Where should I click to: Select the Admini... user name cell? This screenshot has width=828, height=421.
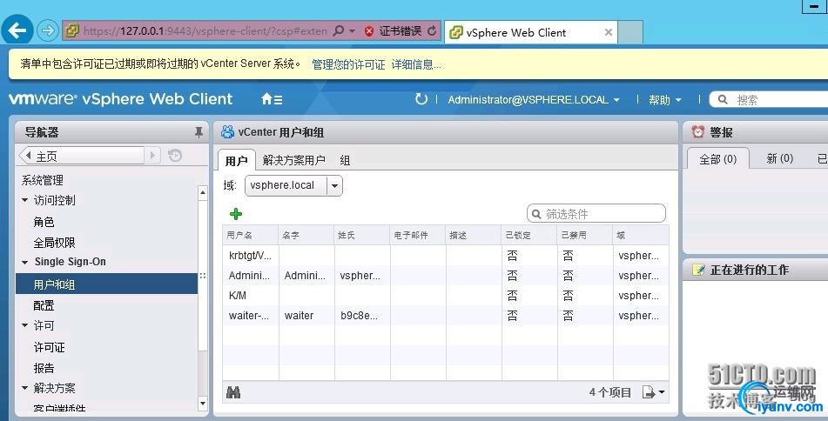249,276
